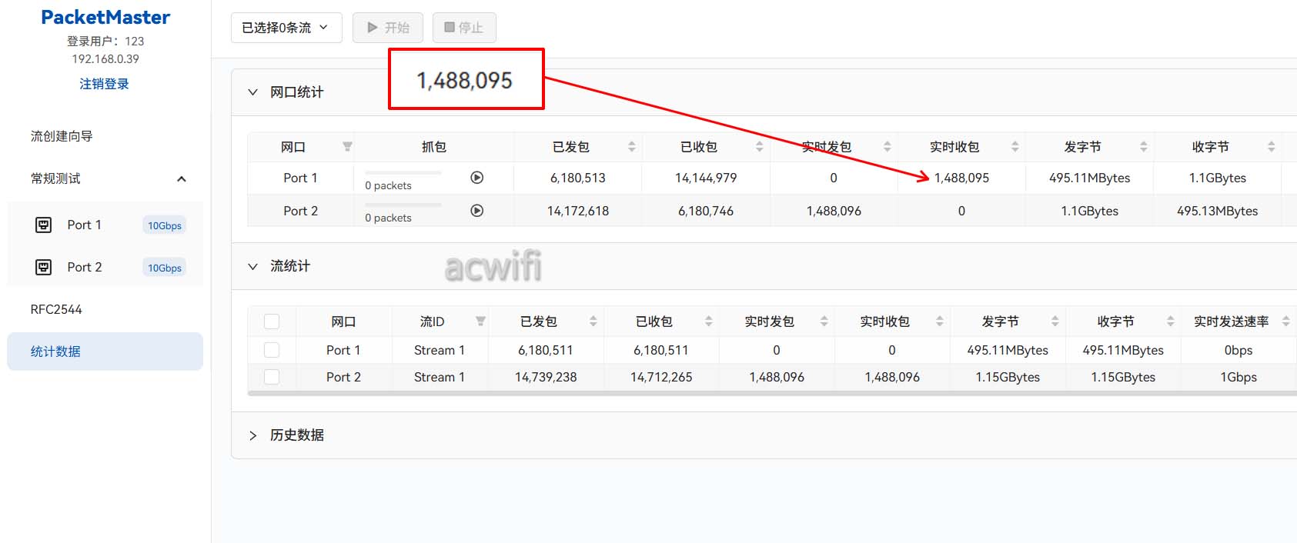Sort stream table by 收字节 column
1297x543 pixels.
coord(1171,321)
